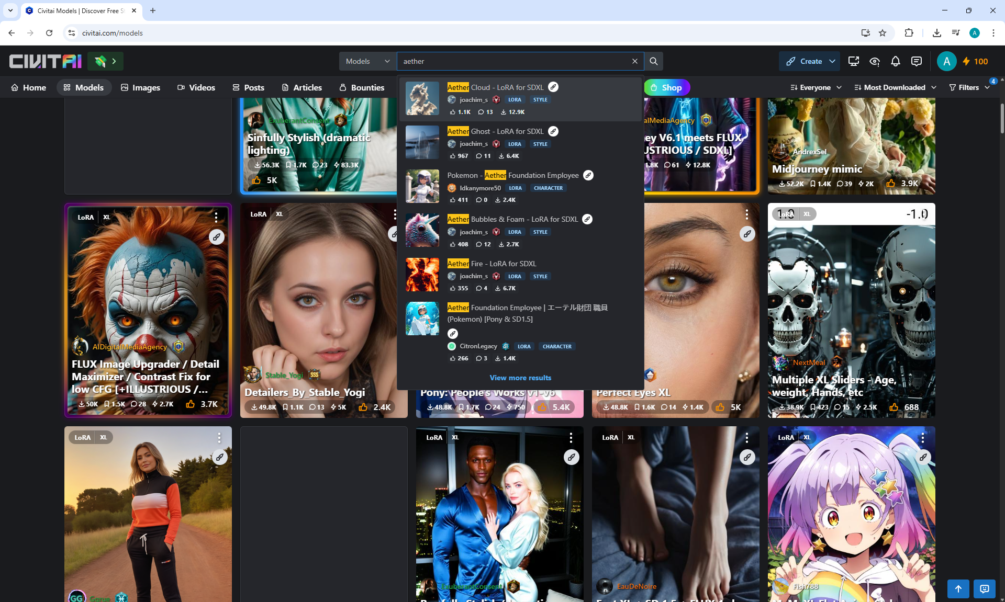The image size is (1005, 602).
Task: Clear the search field with X
Action: (x=635, y=61)
